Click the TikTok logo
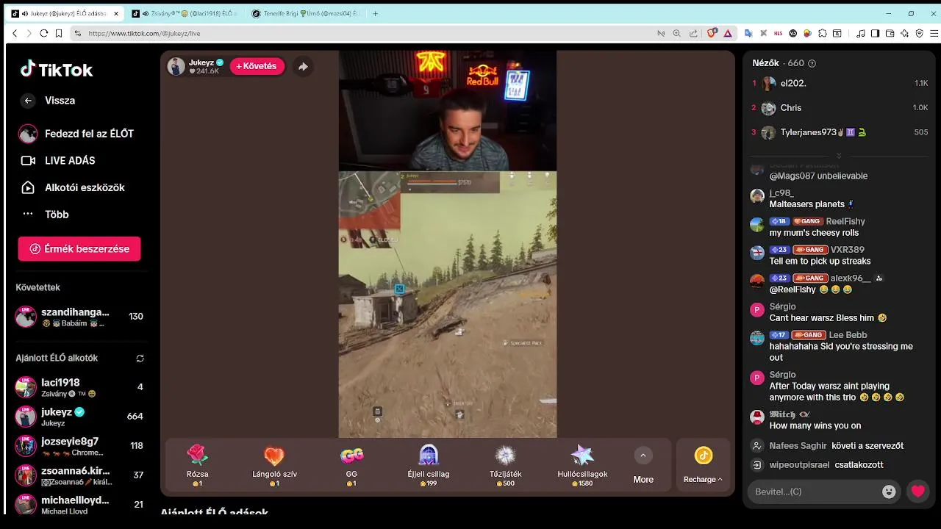Viewport: 941px width, 529px height. click(57, 70)
